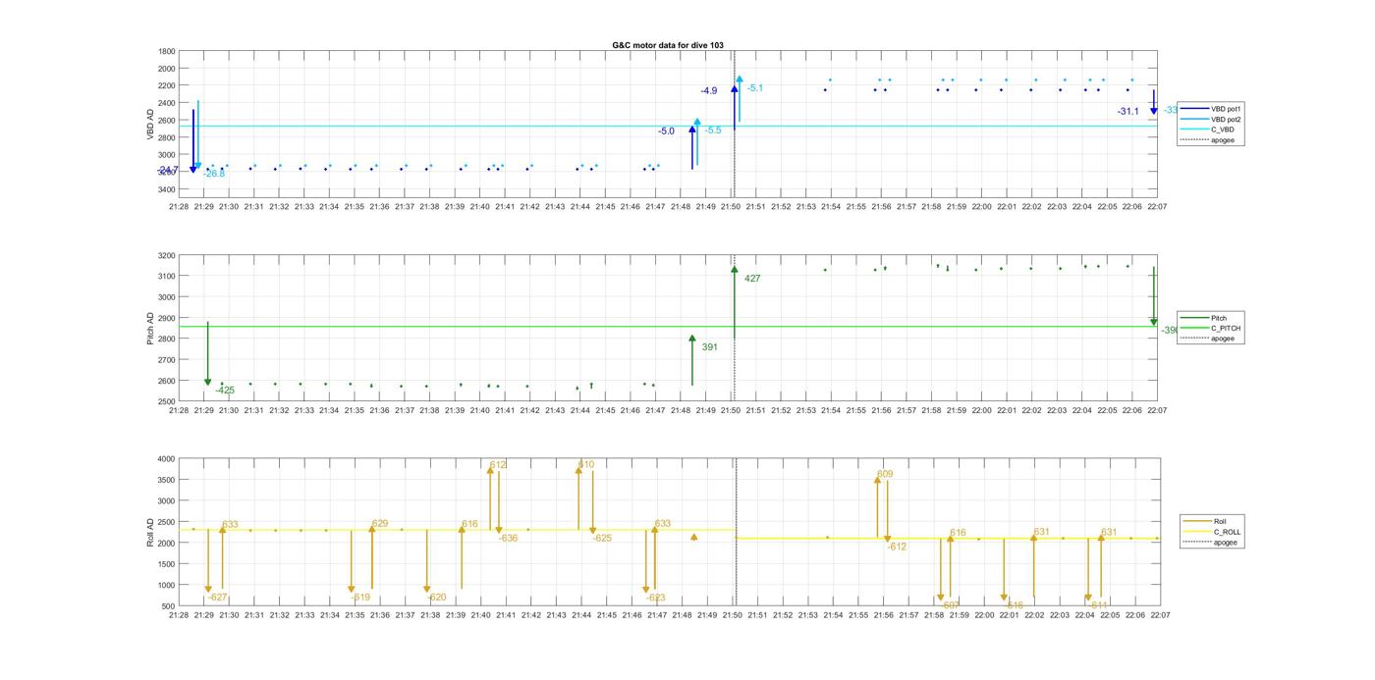Image resolution: width=1375 pixels, height=680 pixels.
Task: Click the "609" value in Roll plot
Action: tap(885, 475)
